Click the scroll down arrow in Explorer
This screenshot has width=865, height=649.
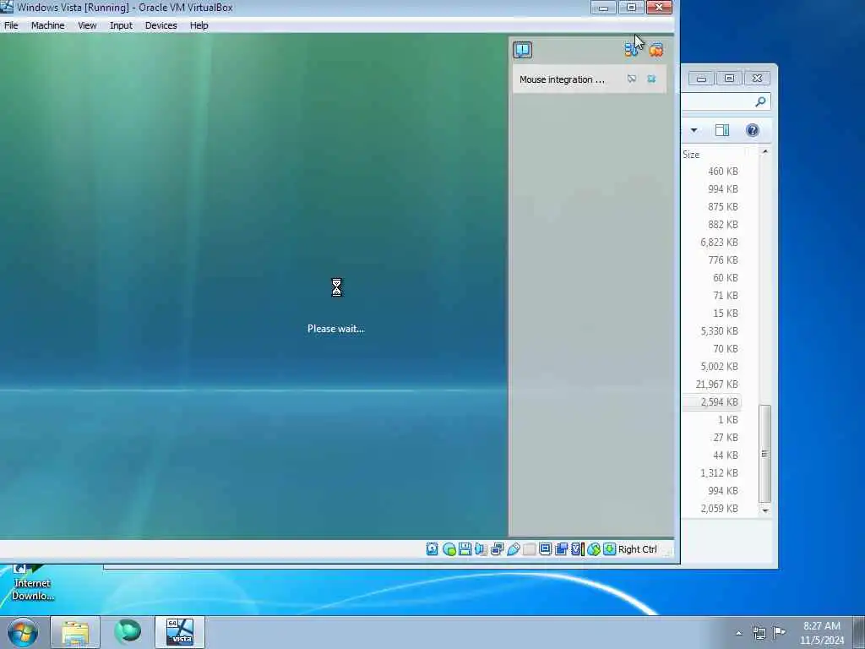[765, 510]
